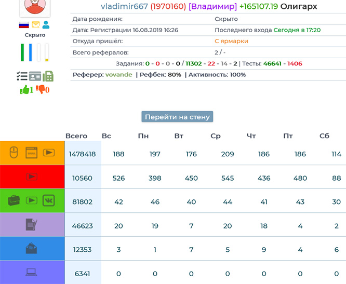Open the checklist tasks icon
The height and width of the screenshot is (284, 346).
[x=22, y=76]
